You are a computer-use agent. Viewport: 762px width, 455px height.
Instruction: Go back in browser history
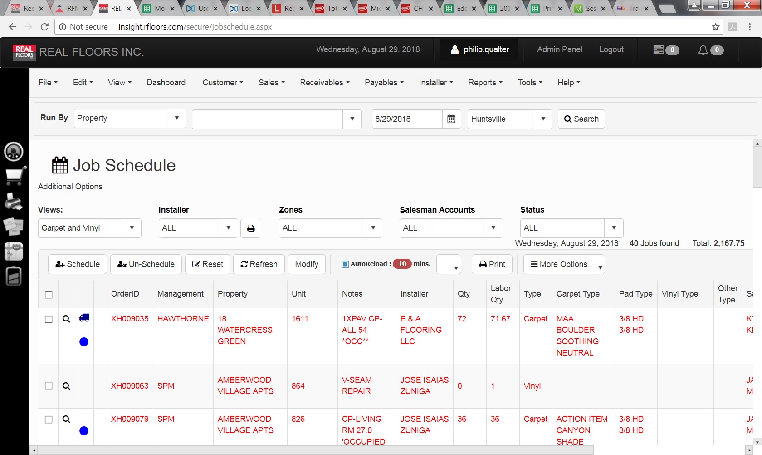tap(13, 27)
